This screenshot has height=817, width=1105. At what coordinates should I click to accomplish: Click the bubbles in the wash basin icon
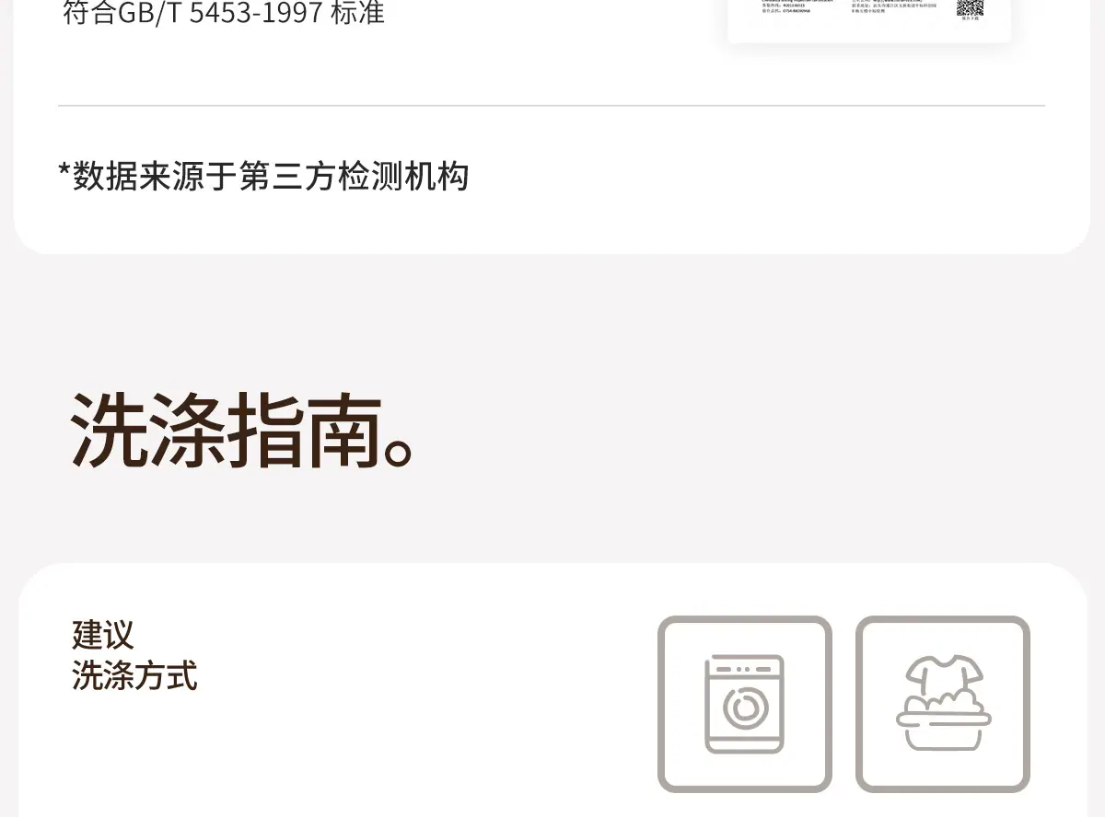(x=944, y=703)
